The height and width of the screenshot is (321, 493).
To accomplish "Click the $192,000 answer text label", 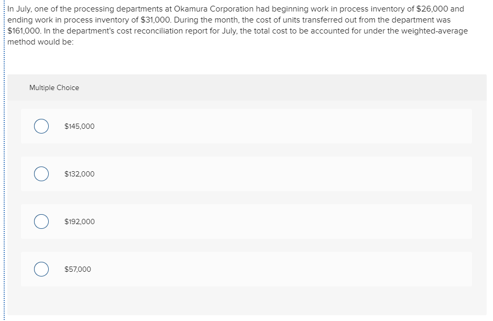I will click(x=79, y=222).
